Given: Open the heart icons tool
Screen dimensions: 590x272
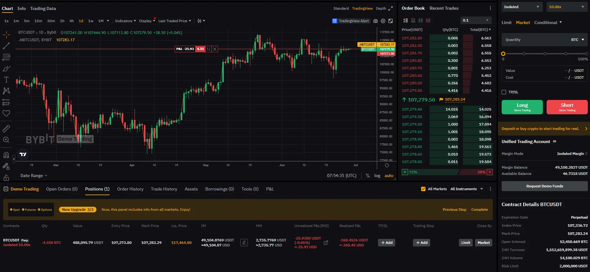Looking at the screenshot, I should [6, 113].
